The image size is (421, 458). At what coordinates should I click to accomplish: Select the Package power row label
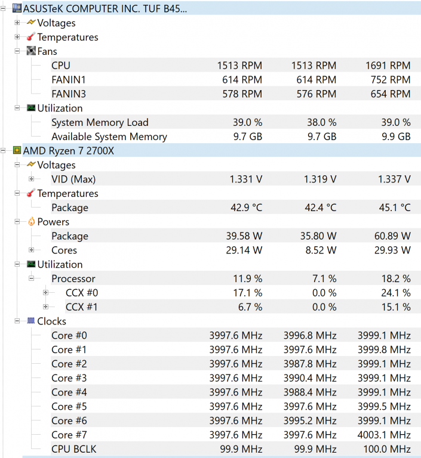tap(70, 236)
